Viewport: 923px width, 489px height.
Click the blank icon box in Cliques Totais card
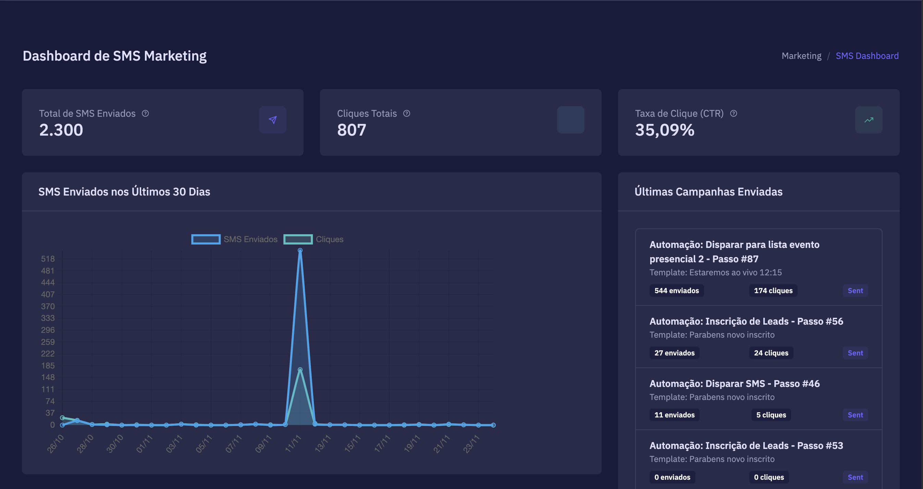[x=570, y=120]
